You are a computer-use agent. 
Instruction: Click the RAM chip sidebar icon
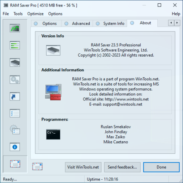coord(15,62)
